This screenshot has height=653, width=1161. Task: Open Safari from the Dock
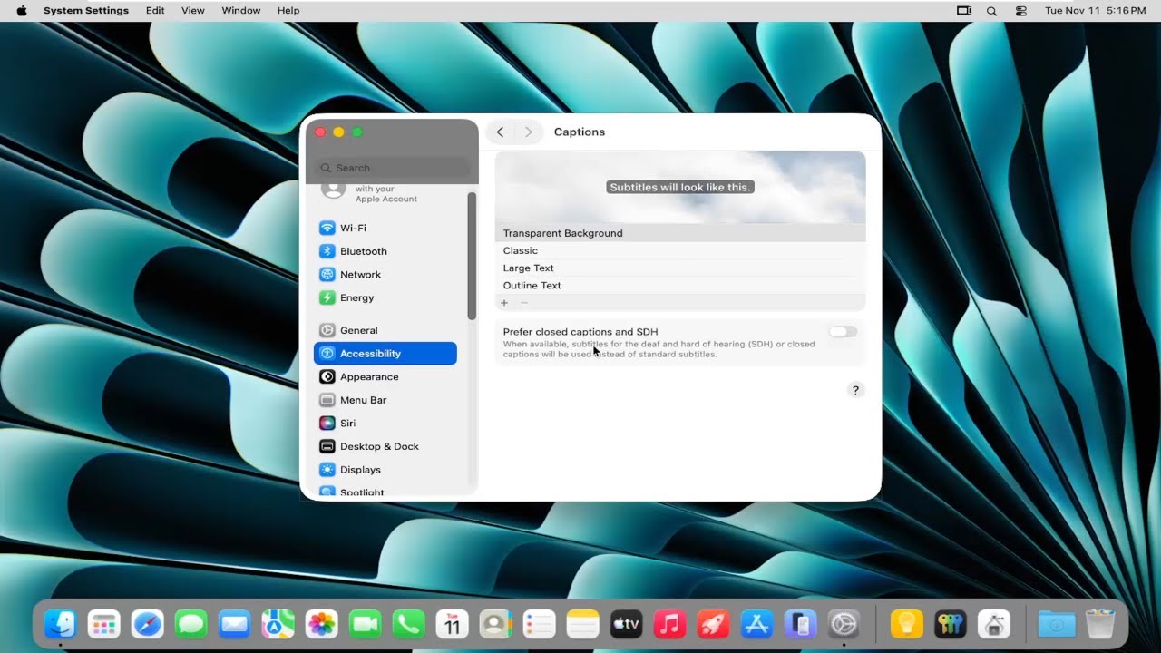click(x=148, y=624)
